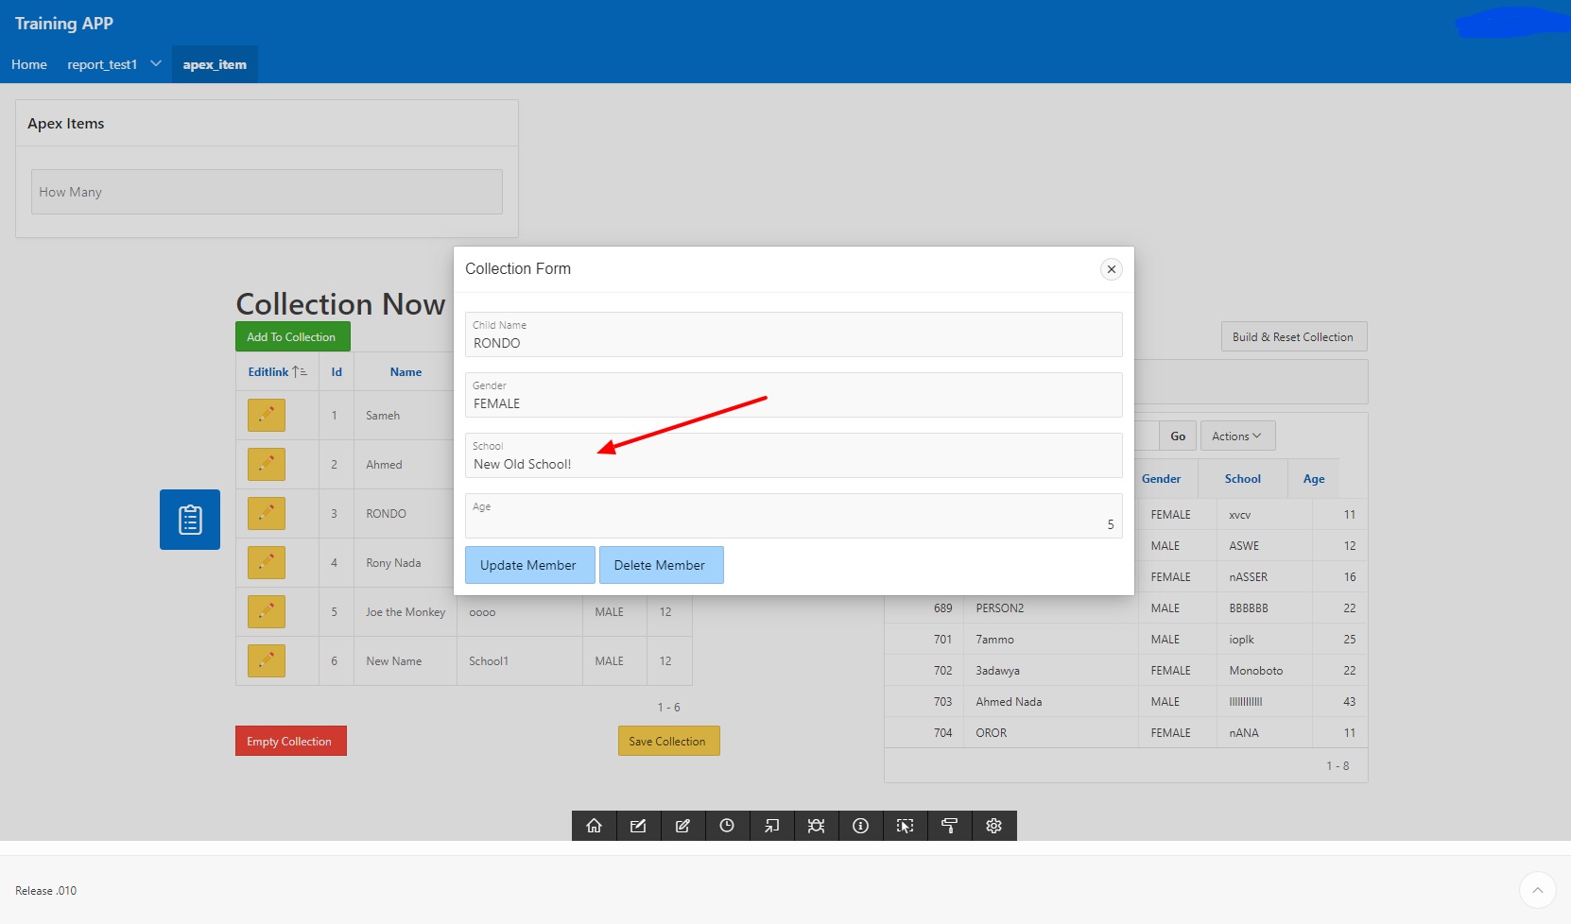Go to the Home navigation item
The width and height of the screenshot is (1571, 924).
[x=29, y=64]
